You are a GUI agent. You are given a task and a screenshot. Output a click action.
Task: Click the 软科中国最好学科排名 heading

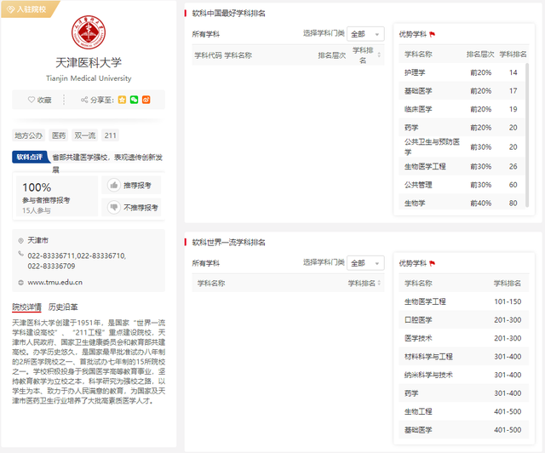point(229,14)
